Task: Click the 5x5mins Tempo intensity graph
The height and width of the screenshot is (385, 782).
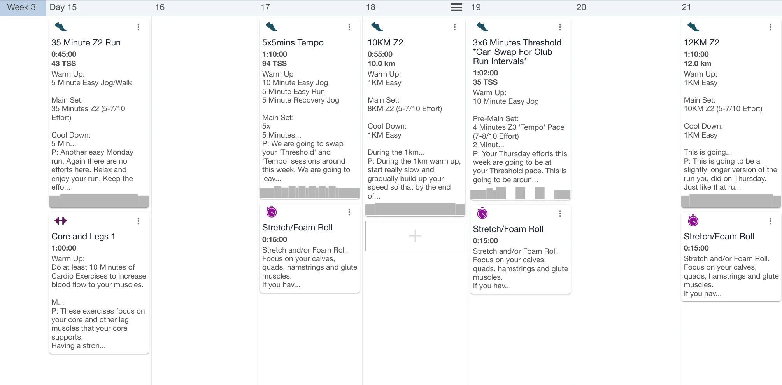Action: click(310, 192)
